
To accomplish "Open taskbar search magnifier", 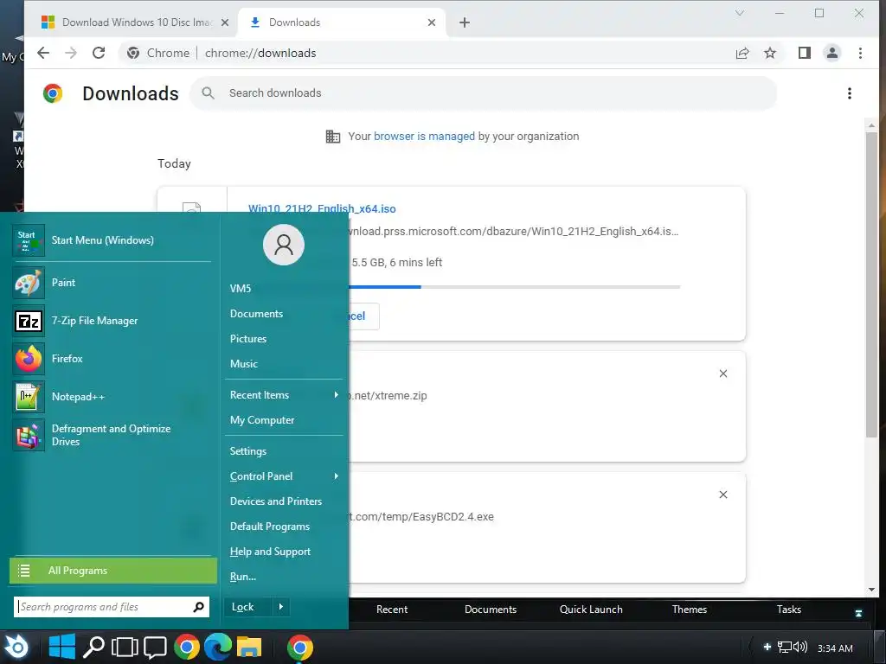I will 93,647.
